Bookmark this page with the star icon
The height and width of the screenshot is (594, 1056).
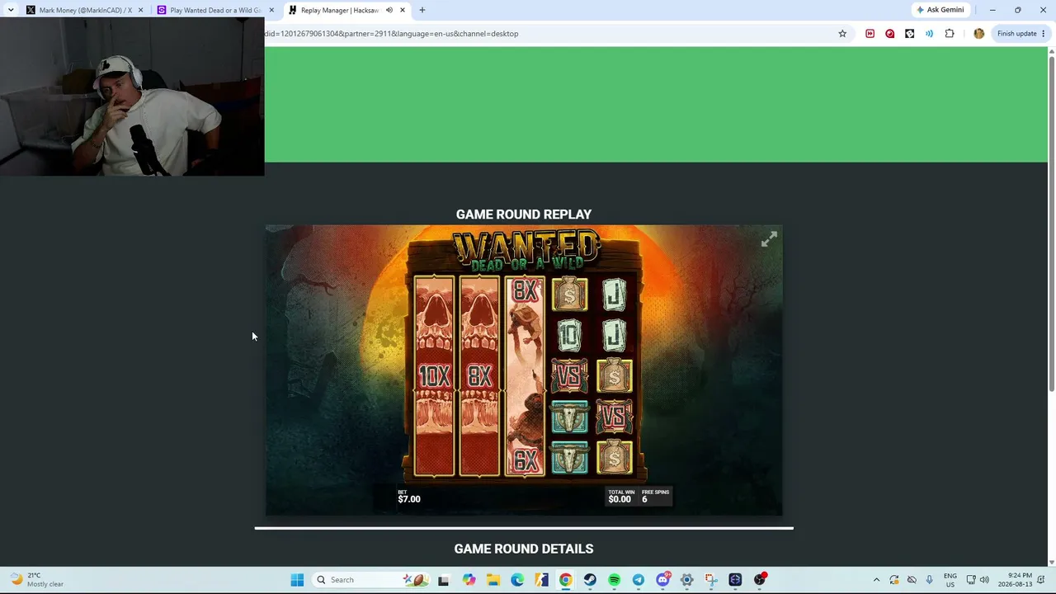(842, 34)
